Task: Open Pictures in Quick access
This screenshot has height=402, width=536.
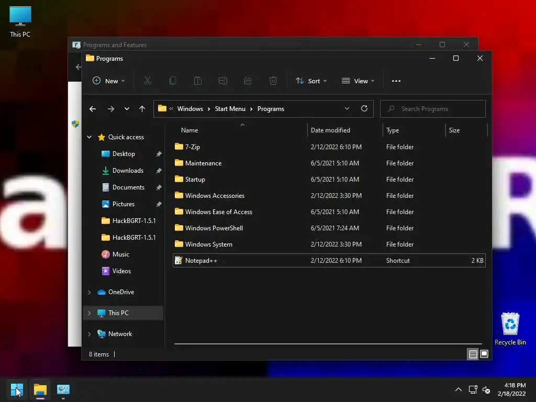Action: (124, 204)
